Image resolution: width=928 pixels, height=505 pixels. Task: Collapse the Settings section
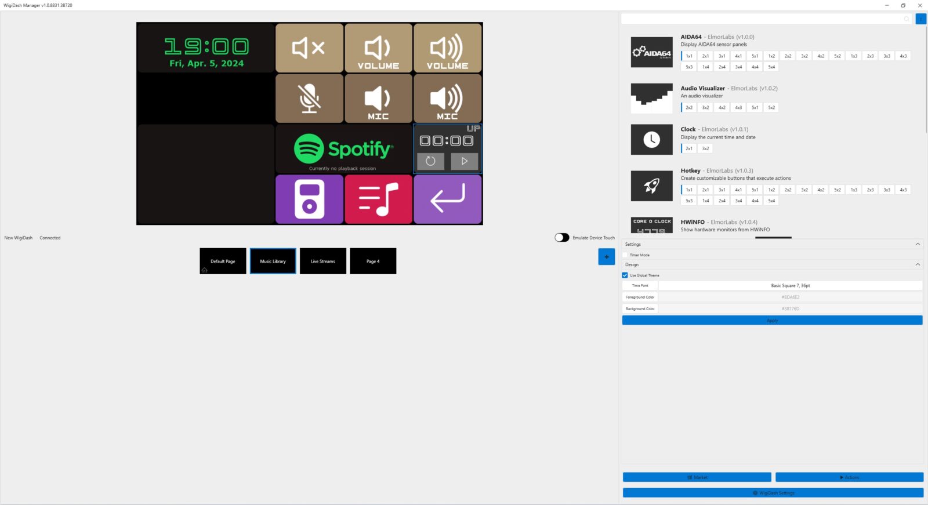(918, 244)
